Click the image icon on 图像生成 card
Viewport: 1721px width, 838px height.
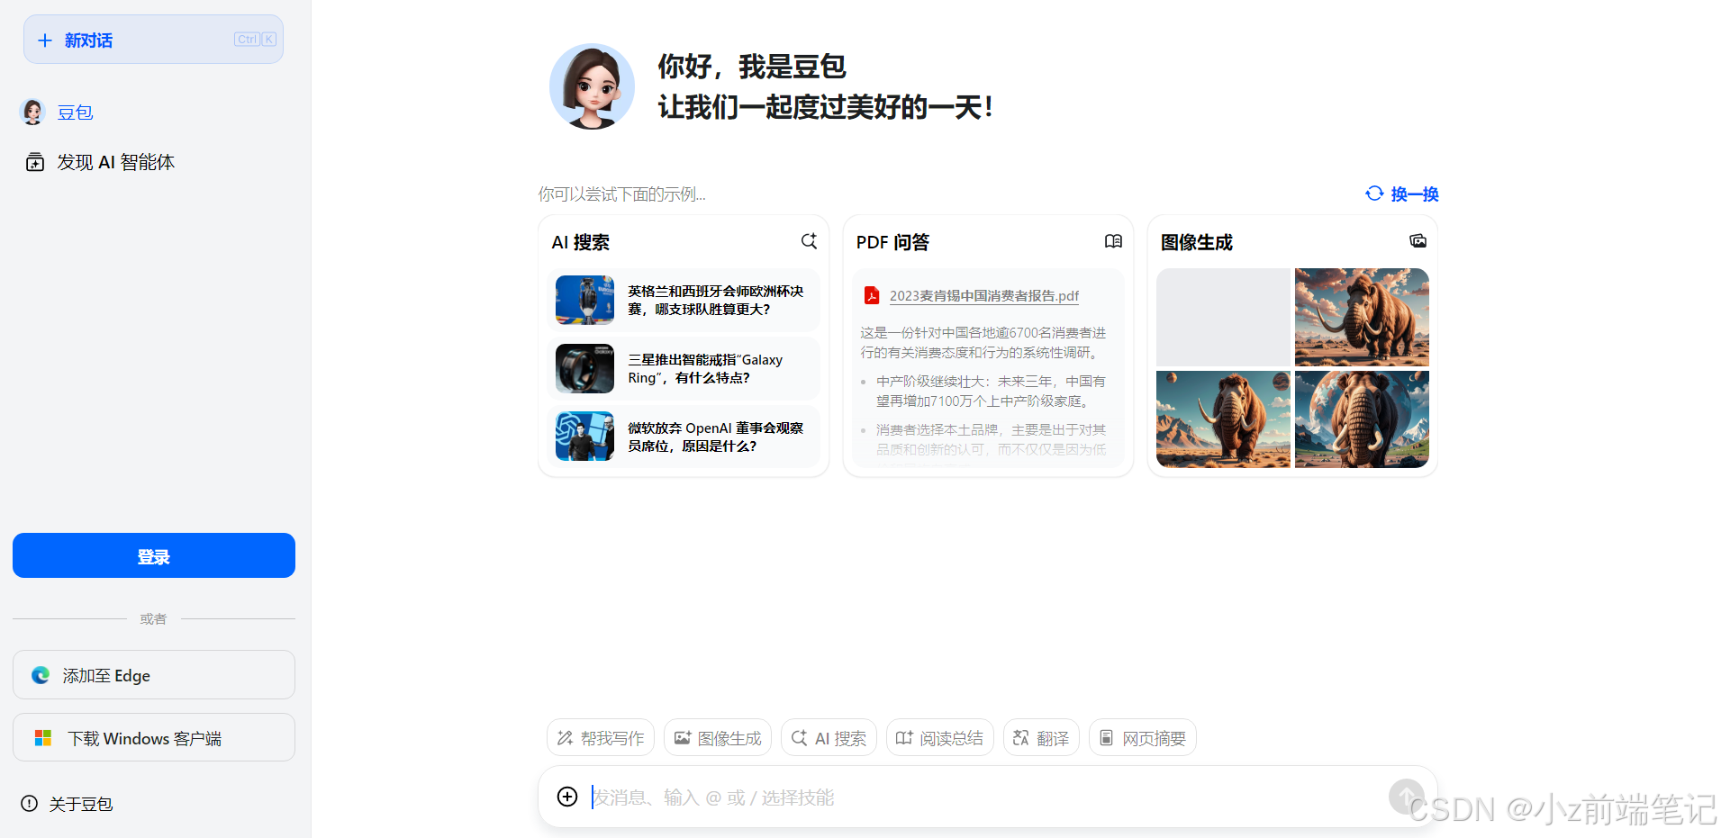pos(1418,241)
